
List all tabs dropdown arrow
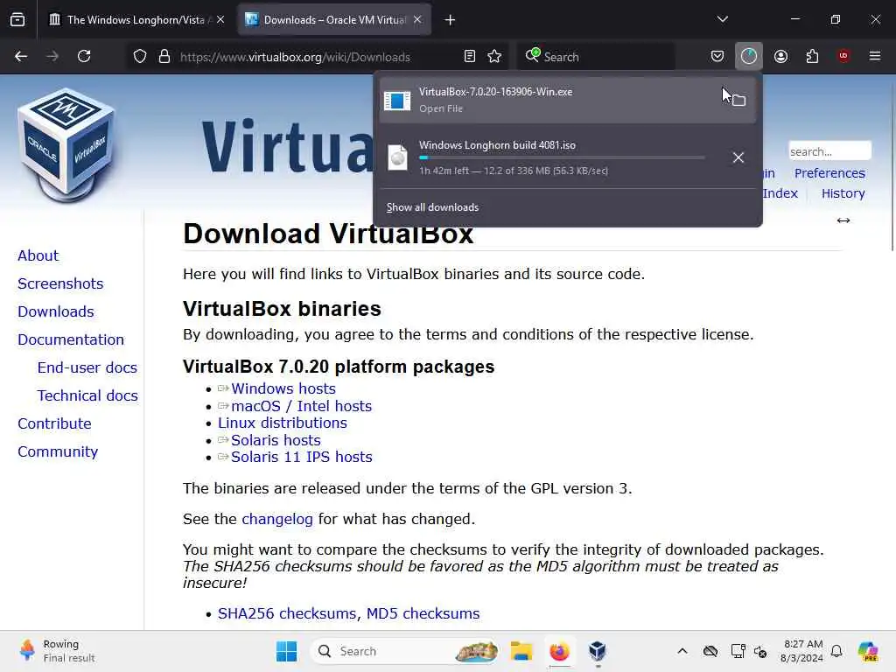tap(722, 19)
